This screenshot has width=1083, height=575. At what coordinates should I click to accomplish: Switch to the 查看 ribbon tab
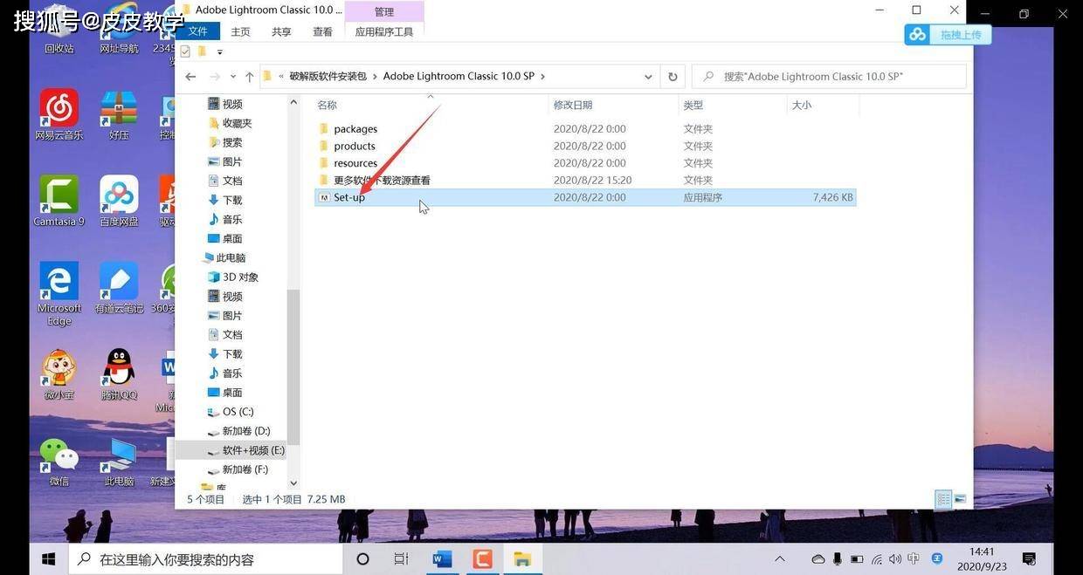[322, 31]
